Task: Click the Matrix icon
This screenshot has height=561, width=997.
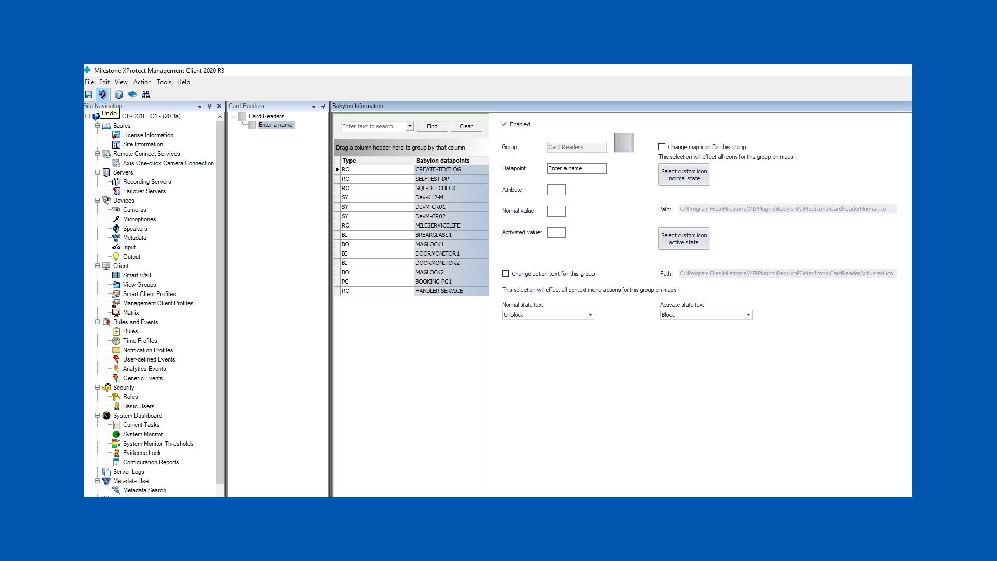Action: click(x=116, y=313)
